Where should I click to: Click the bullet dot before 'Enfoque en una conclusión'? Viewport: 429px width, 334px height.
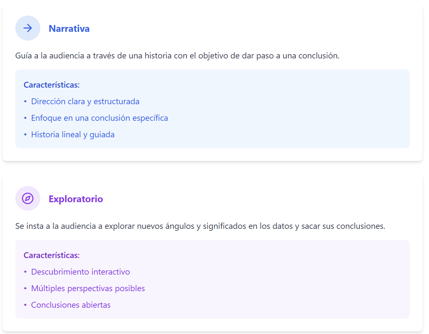pos(25,118)
